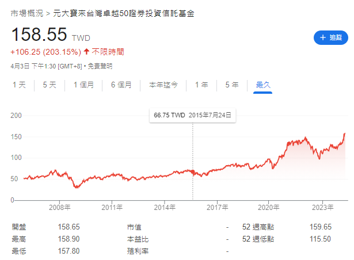This screenshot has width=354, height=260.
Task: Click the 100 y-axis label
Action: tap(16, 158)
